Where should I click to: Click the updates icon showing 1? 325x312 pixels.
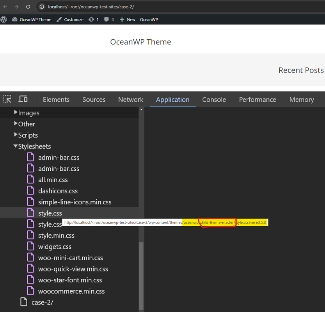[94, 19]
